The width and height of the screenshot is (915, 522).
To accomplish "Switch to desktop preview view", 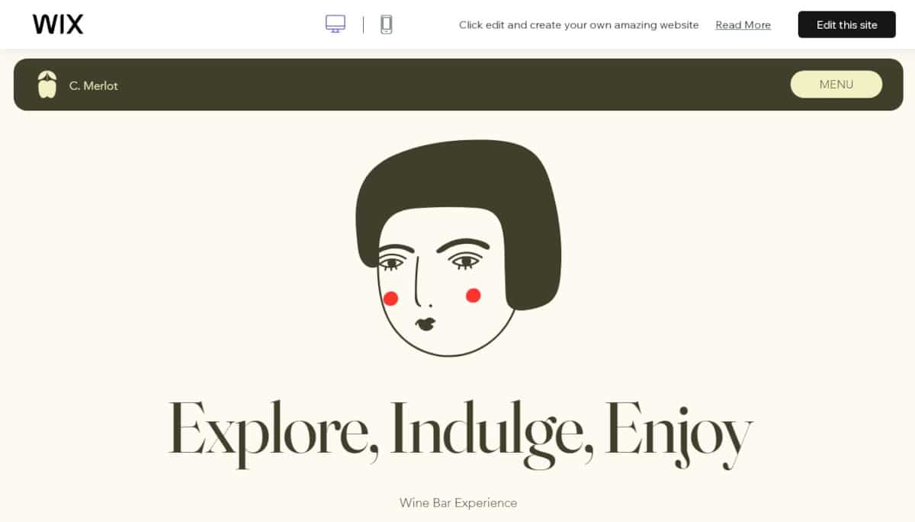I will (335, 24).
